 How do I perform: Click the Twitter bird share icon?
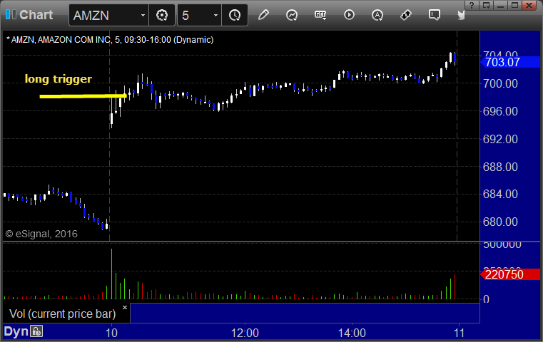[x=461, y=15]
